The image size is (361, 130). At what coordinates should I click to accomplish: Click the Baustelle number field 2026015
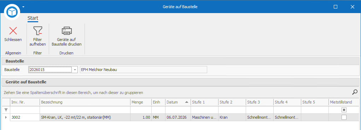[x=50, y=70]
